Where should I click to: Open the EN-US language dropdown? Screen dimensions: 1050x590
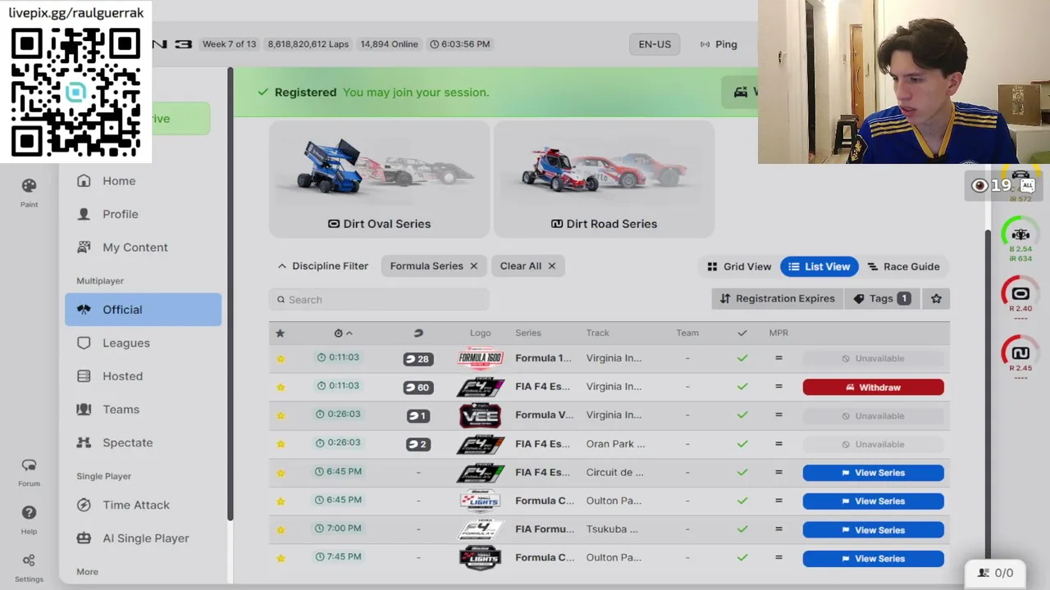click(x=655, y=44)
